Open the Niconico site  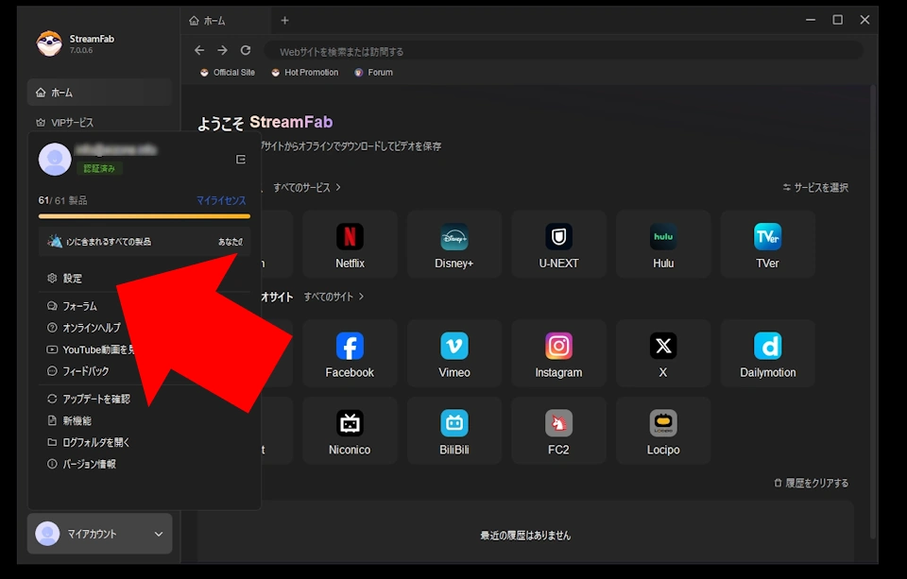click(x=350, y=431)
